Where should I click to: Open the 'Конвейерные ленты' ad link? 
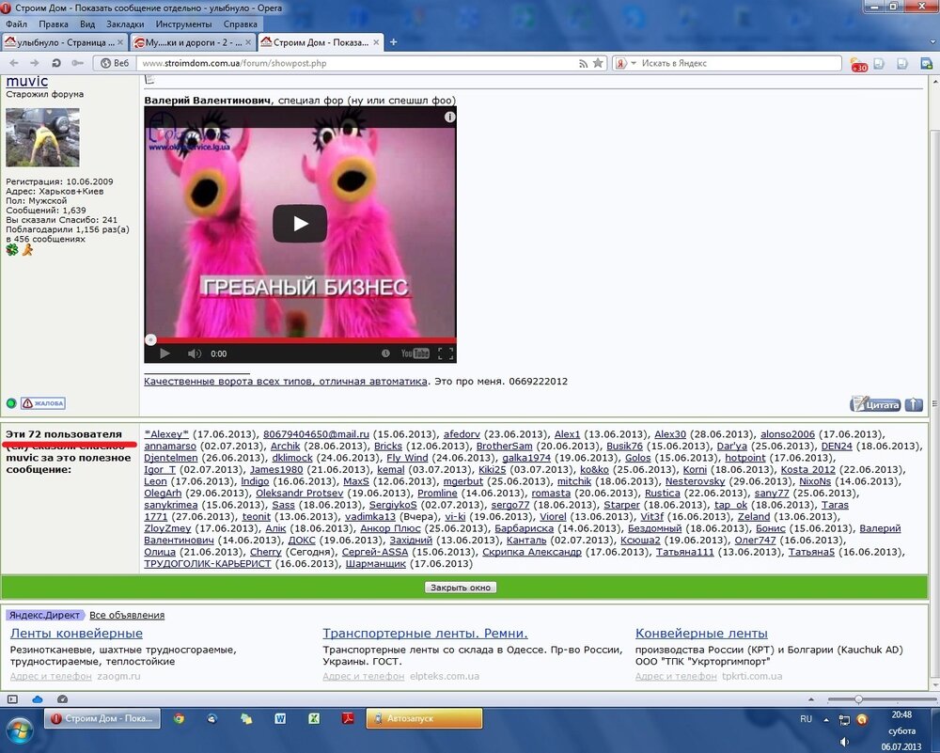point(701,633)
